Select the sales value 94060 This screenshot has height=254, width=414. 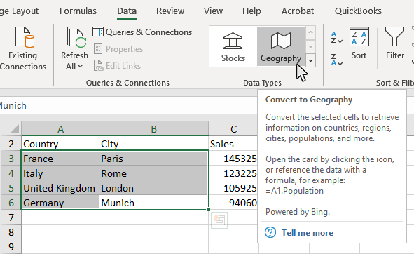pyautogui.click(x=233, y=203)
